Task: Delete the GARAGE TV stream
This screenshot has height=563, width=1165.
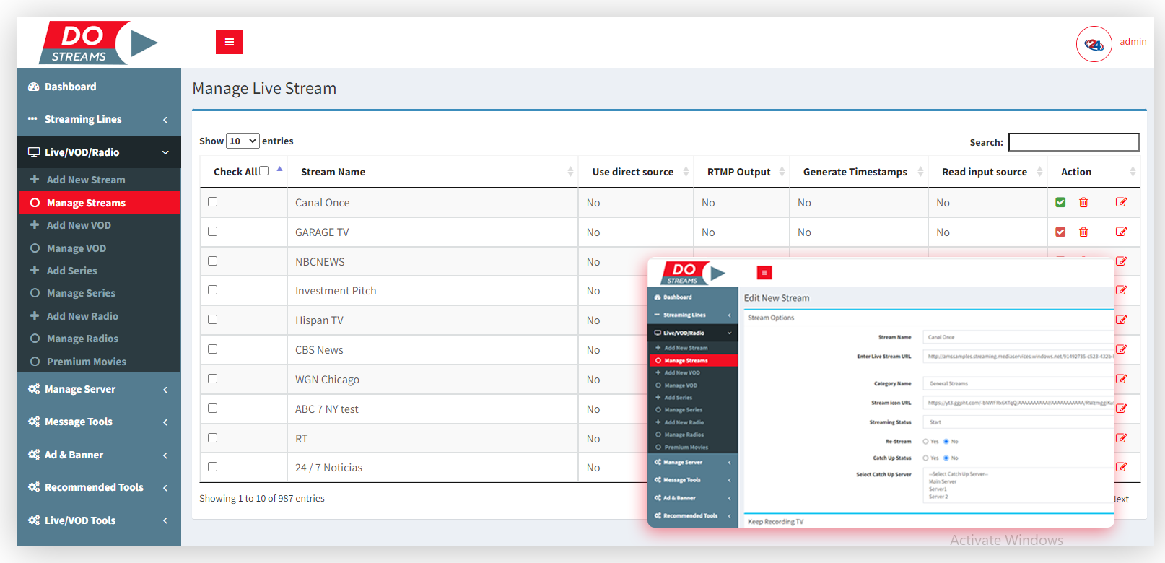Action: pyautogui.click(x=1083, y=232)
